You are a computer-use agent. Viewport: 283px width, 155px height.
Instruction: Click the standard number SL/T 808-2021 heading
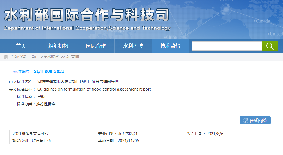[x=39, y=72]
